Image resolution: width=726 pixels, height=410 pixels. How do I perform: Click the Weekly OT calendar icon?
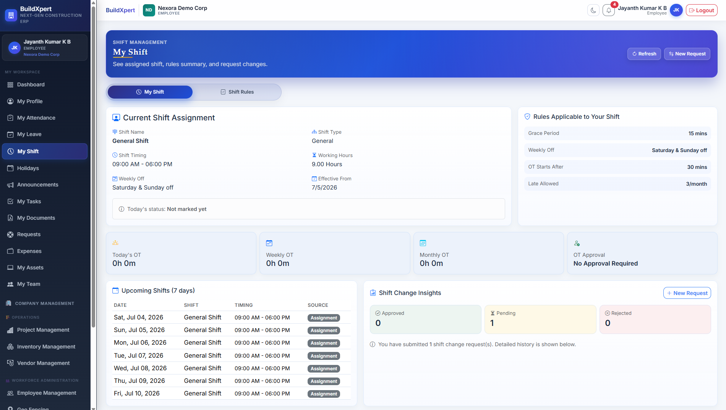[x=269, y=243]
